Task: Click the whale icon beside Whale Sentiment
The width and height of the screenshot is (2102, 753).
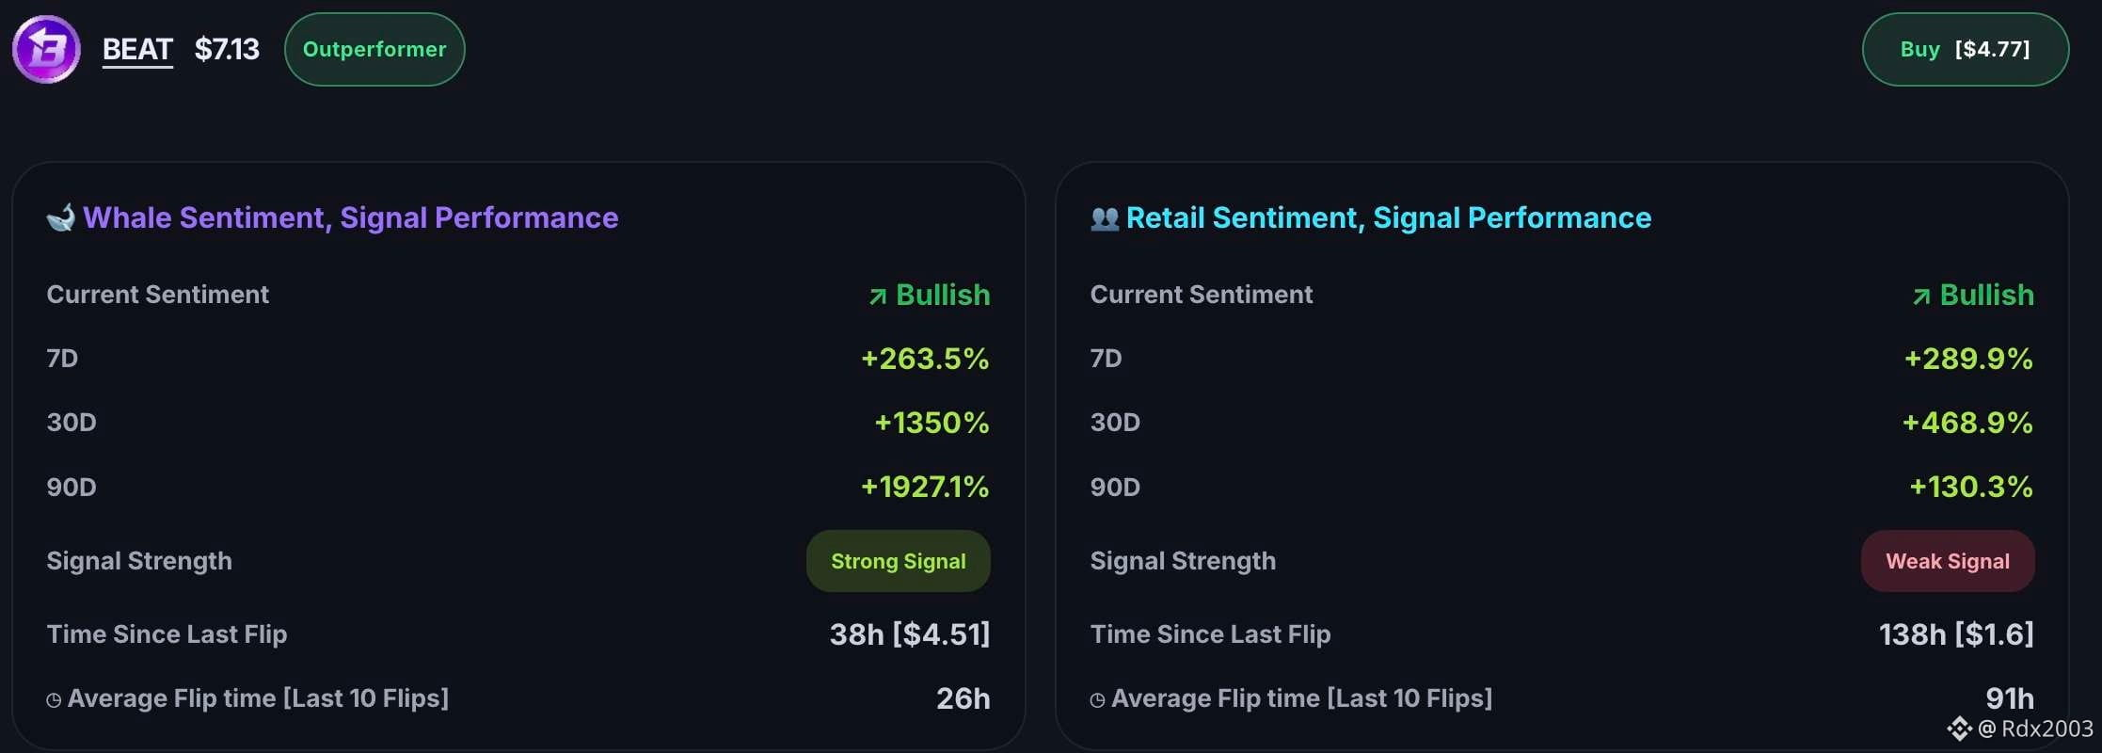Action: click(61, 218)
